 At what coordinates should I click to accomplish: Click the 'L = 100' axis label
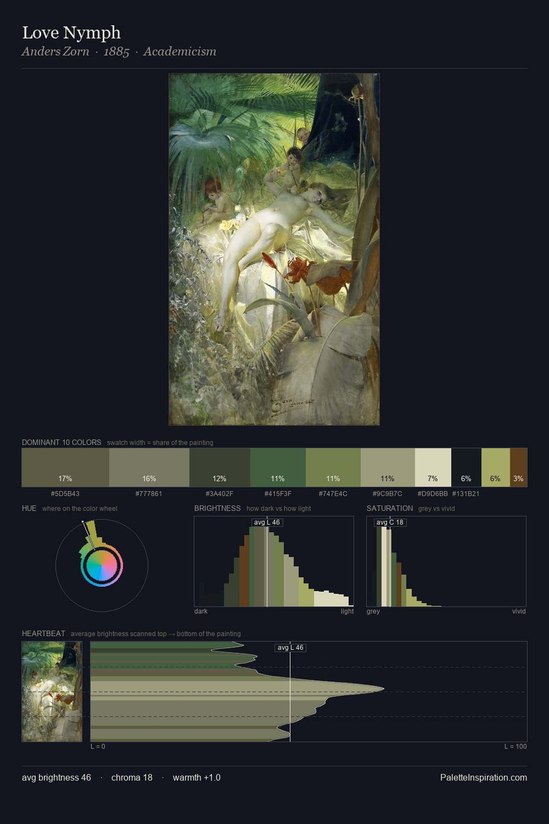coord(516,747)
